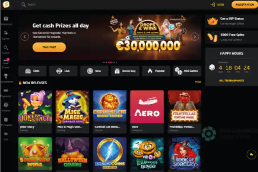Open the Payments card icon in sidebar
The height and width of the screenshot is (172, 258).
point(6,91)
